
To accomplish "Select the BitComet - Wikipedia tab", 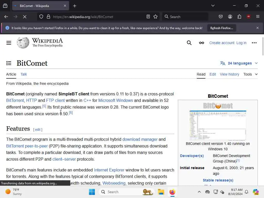I will point(40,6).
